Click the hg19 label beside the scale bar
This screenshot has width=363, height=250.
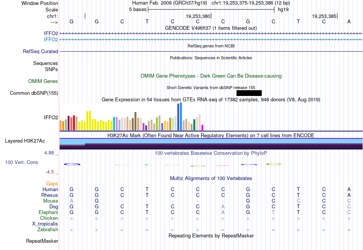coord(283,10)
